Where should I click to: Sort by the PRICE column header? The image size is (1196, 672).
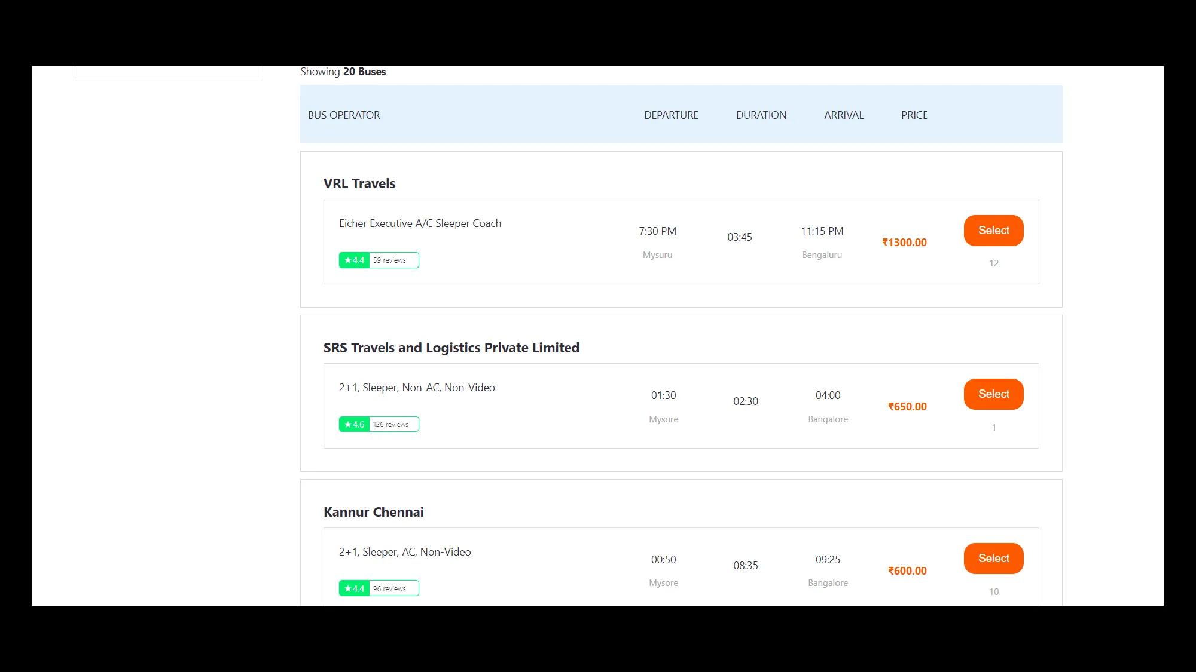coord(914,115)
